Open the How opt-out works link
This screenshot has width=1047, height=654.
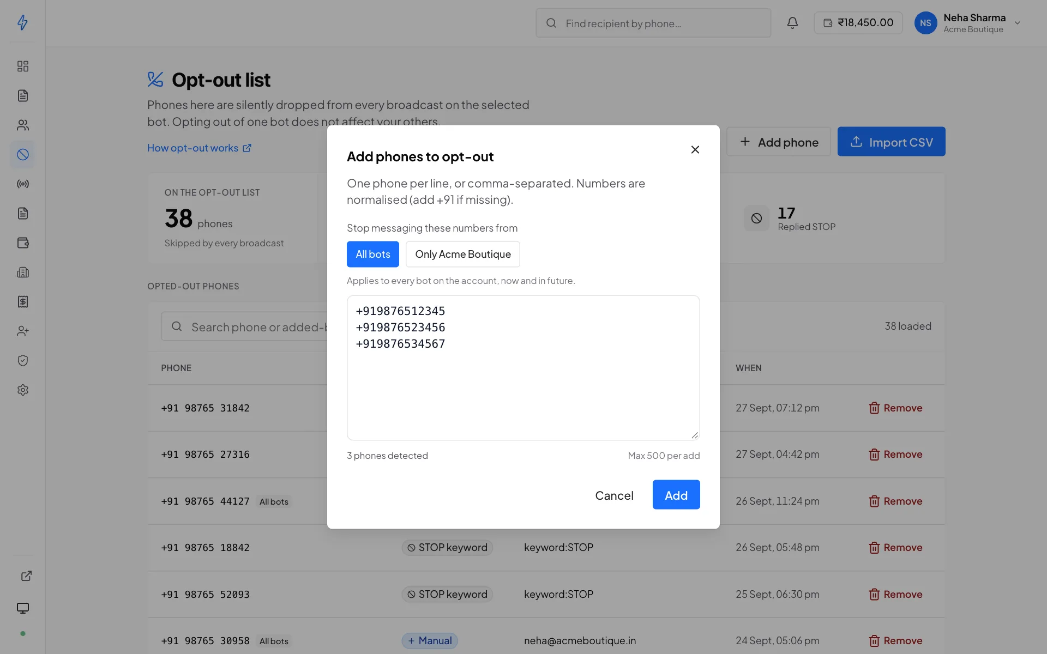pos(199,148)
